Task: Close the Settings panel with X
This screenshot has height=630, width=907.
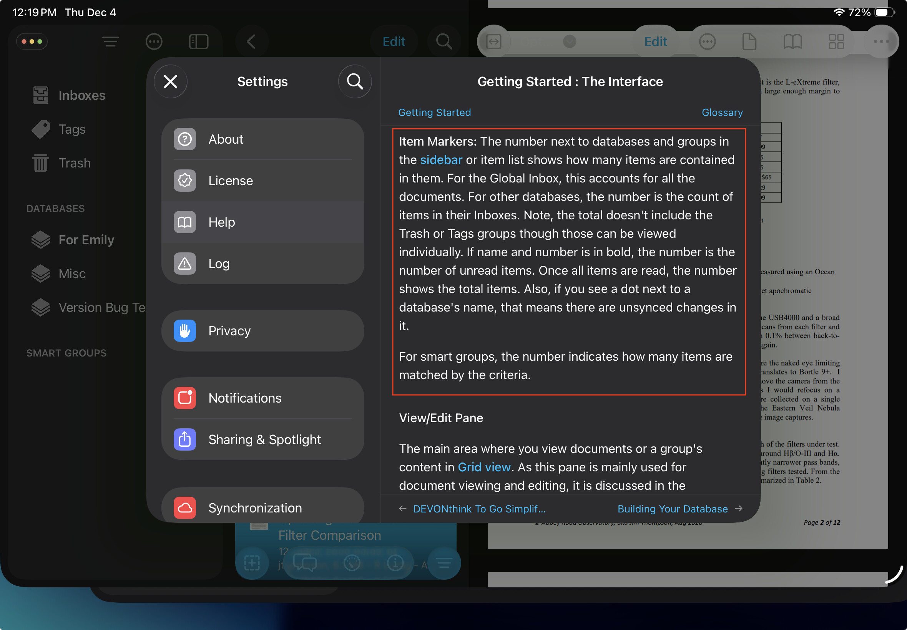Action: point(171,82)
